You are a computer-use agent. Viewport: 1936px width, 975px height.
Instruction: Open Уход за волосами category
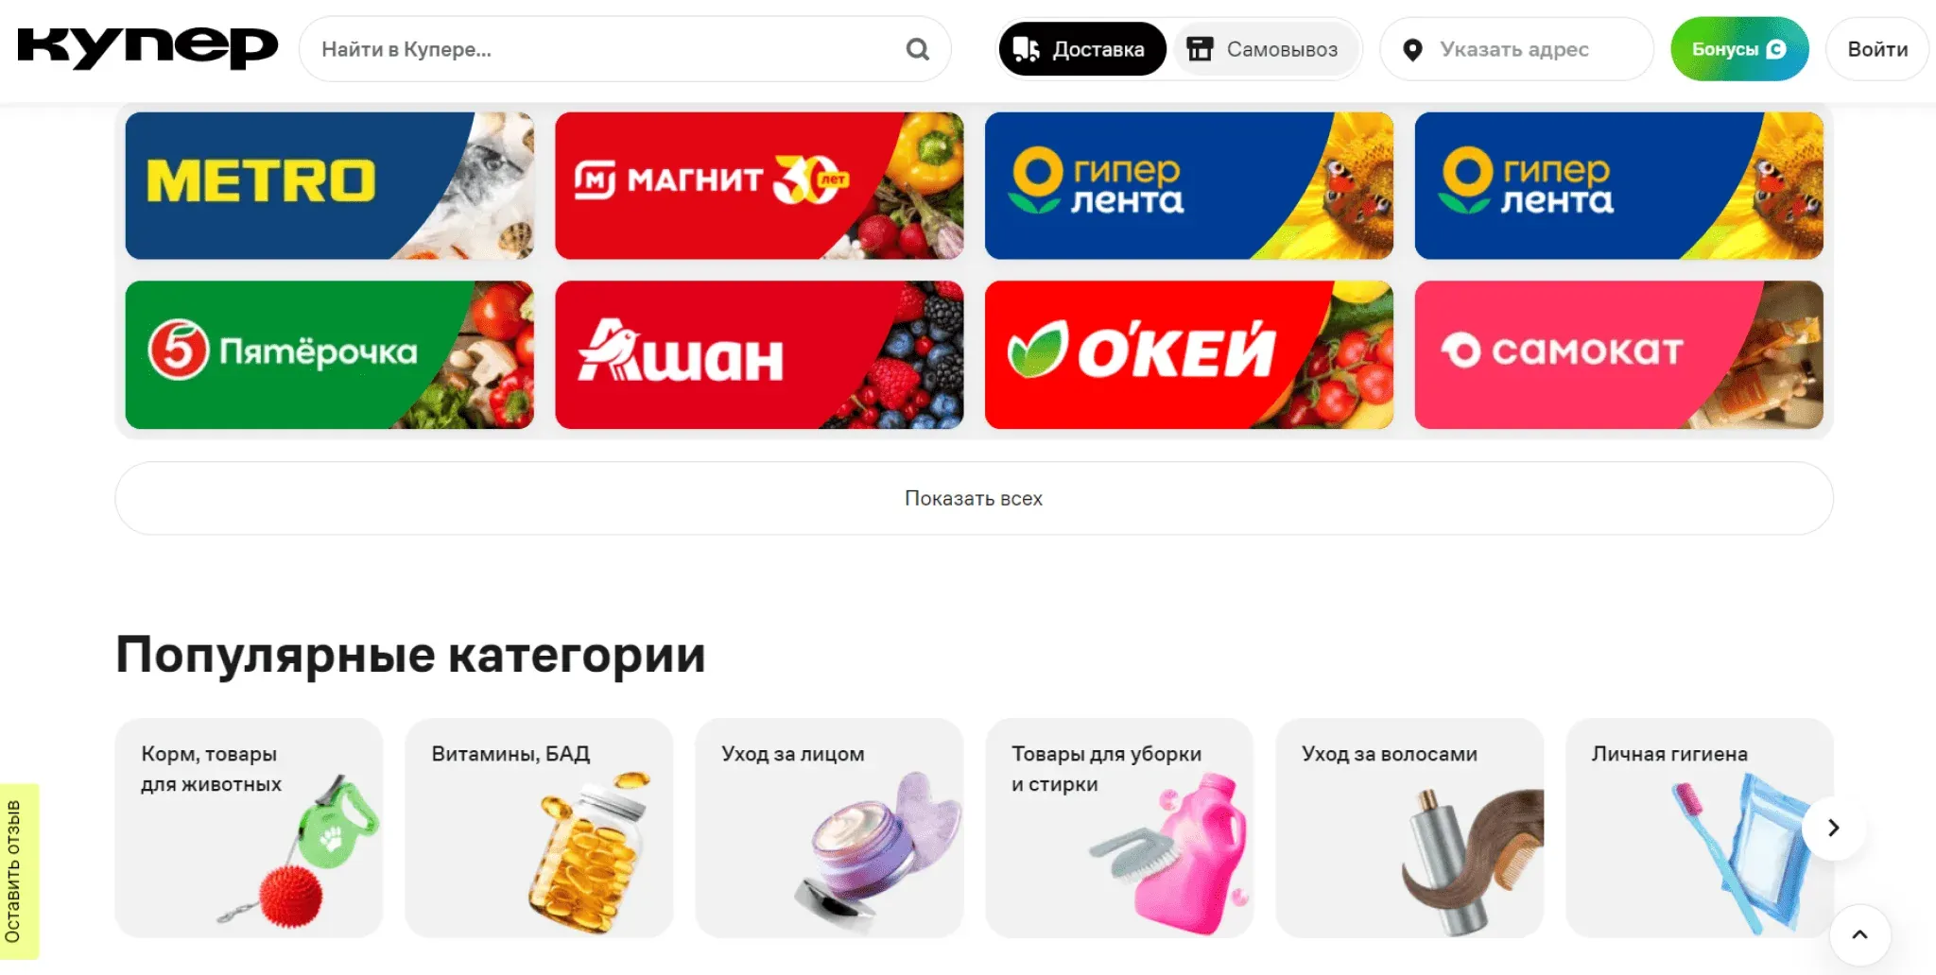pyautogui.click(x=1409, y=828)
